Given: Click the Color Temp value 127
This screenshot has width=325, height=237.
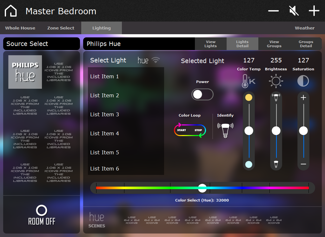Looking at the screenshot, I should (249, 60).
